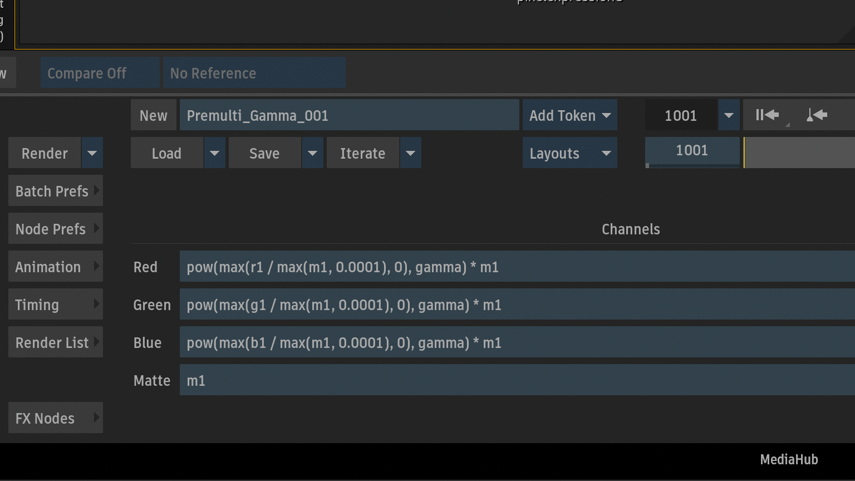
Task: Click the Load button
Action: coord(166,153)
